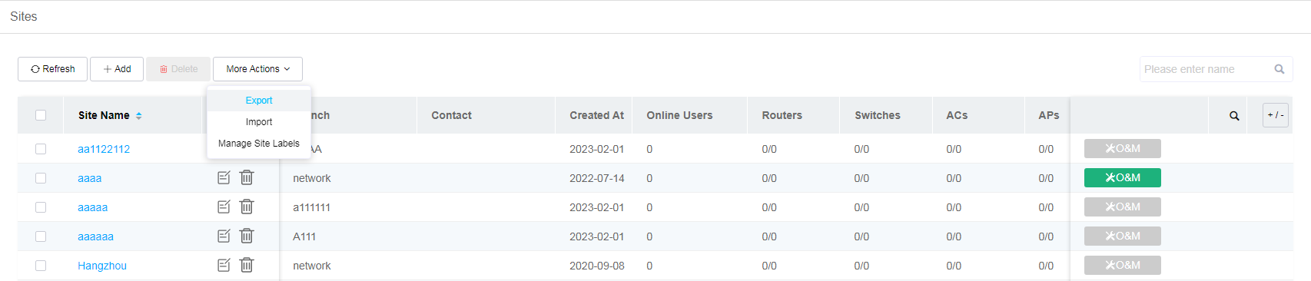Click the disabled Delete button
The width and height of the screenshot is (1311, 281).
click(178, 69)
